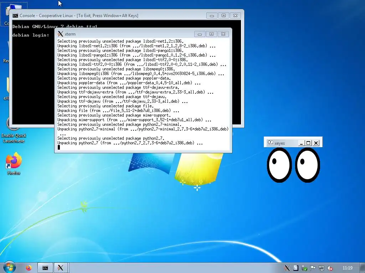This screenshot has width=365, height=273.
Task: Click the 'Unpacking libsmpeg0:i386' line in xterm
Action: (x=141, y=74)
